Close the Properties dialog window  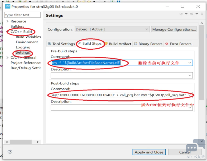click(x=198, y=6)
